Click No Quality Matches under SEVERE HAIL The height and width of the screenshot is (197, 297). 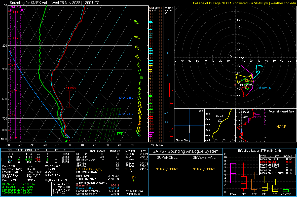[x=204, y=169]
